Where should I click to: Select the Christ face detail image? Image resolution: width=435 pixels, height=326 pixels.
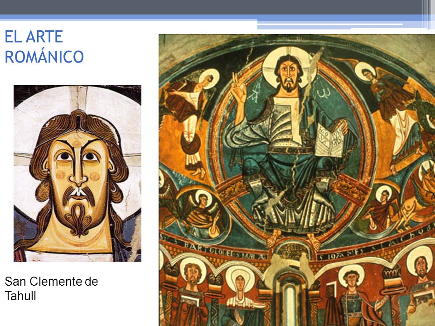[77, 173]
